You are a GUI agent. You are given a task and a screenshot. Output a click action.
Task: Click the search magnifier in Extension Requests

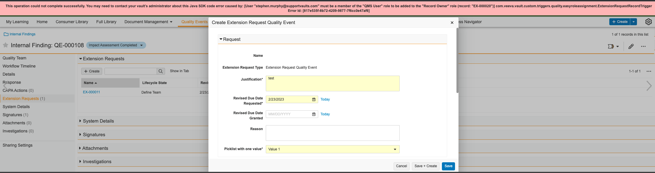pos(161,71)
